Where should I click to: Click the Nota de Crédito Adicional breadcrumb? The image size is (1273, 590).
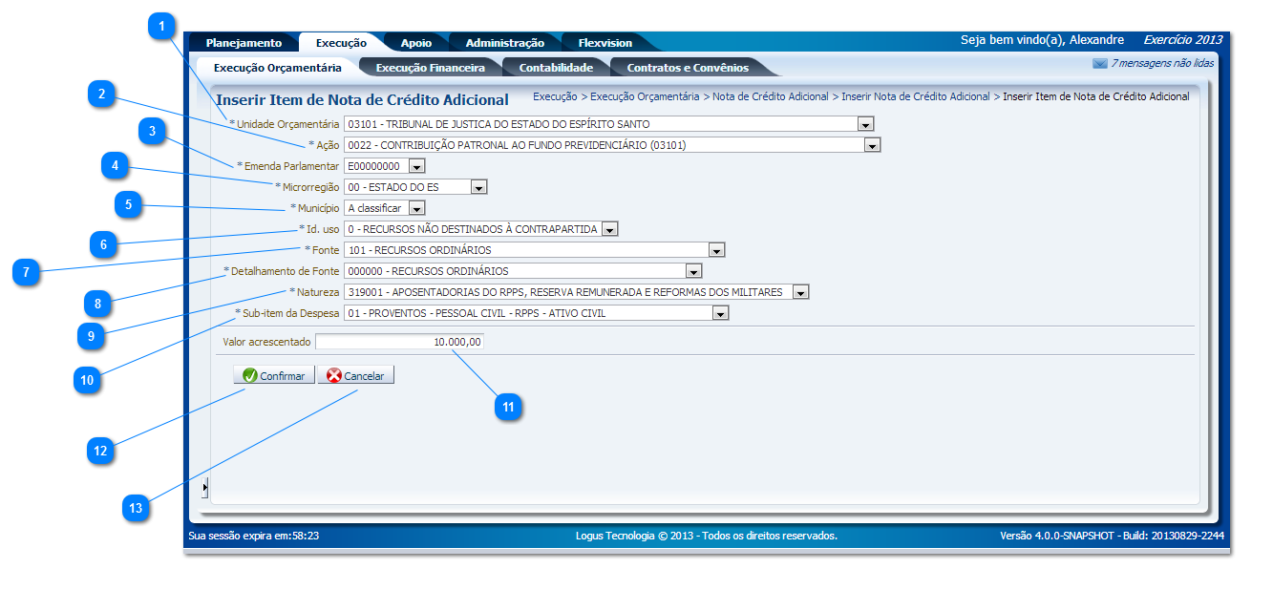click(770, 96)
